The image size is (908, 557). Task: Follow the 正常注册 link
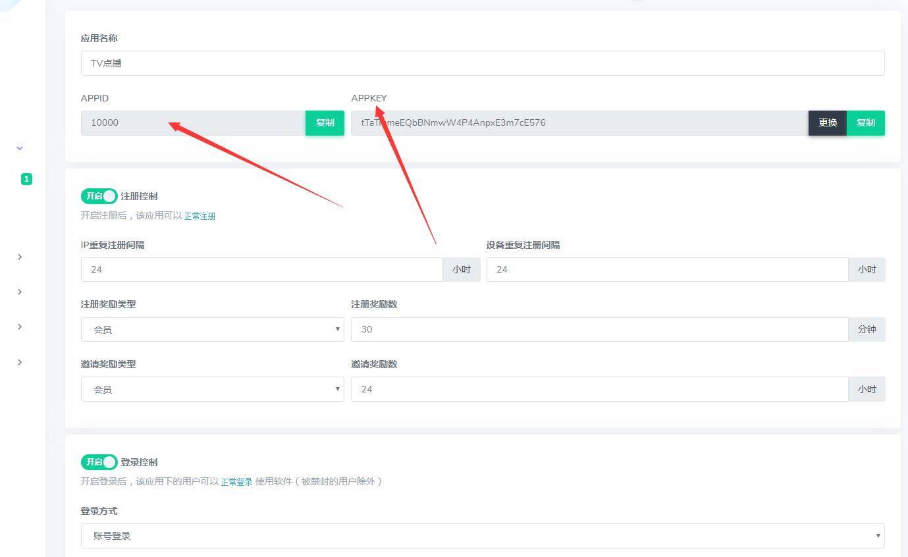click(200, 216)
